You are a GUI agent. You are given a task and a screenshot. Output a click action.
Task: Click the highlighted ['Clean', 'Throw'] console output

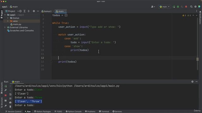(28, 101)
